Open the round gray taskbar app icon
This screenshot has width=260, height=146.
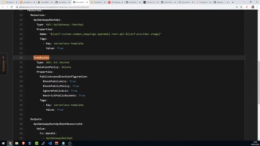(x=70, y=143)
